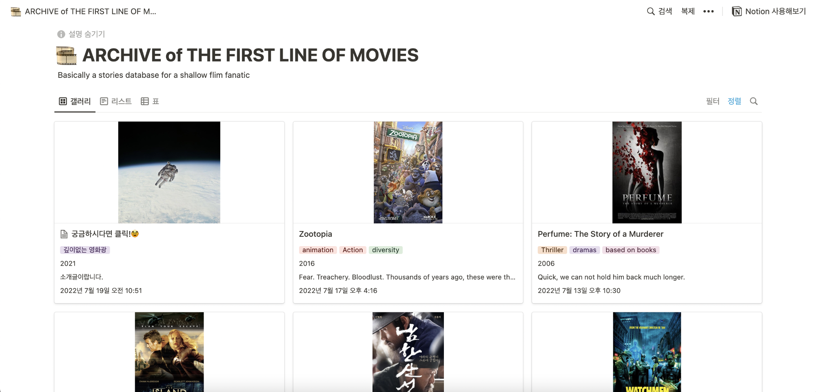Click the document icon on 궁금하시다면 card
The image size is (816, 392).
click(x=64, y=234)
